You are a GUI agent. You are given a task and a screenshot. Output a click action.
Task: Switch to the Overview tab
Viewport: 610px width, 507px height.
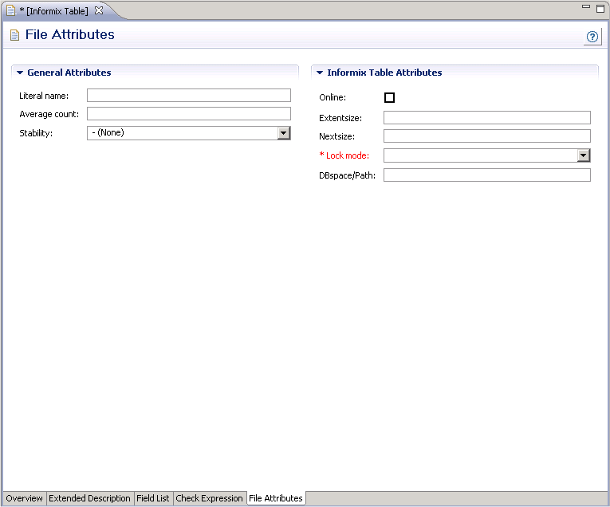pyautogui.click(x=24, y=498)
